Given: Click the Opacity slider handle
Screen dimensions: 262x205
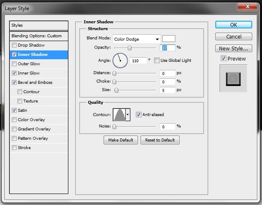Looking at the screenshot, I should point(130,48).
